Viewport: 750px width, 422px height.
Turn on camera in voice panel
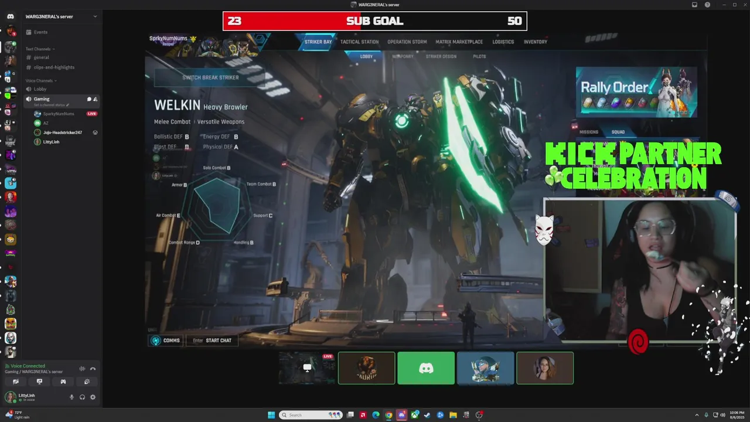pos(16,382)
